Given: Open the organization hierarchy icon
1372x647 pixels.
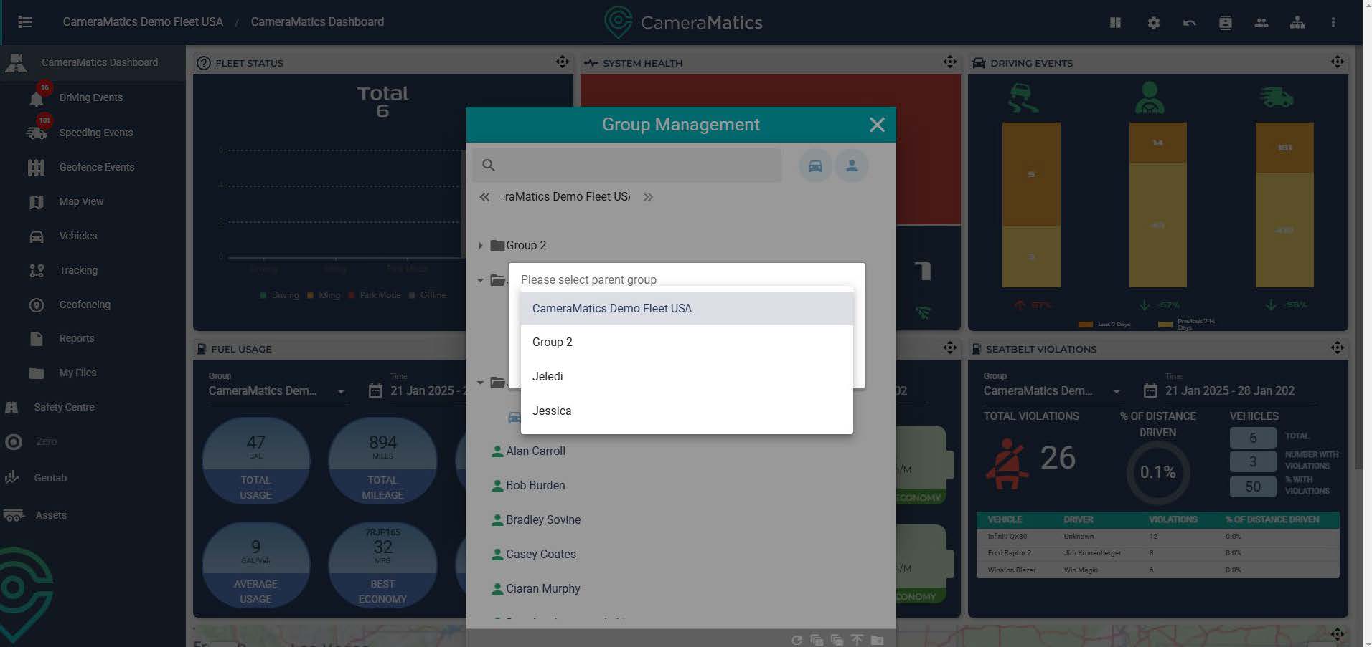Looking at the screenshot, I should click(x=1297, y=23).
